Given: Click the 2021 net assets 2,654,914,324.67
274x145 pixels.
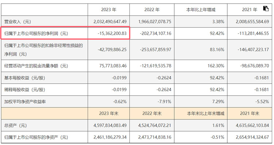Looking at the screenshot, I should 252,137.
